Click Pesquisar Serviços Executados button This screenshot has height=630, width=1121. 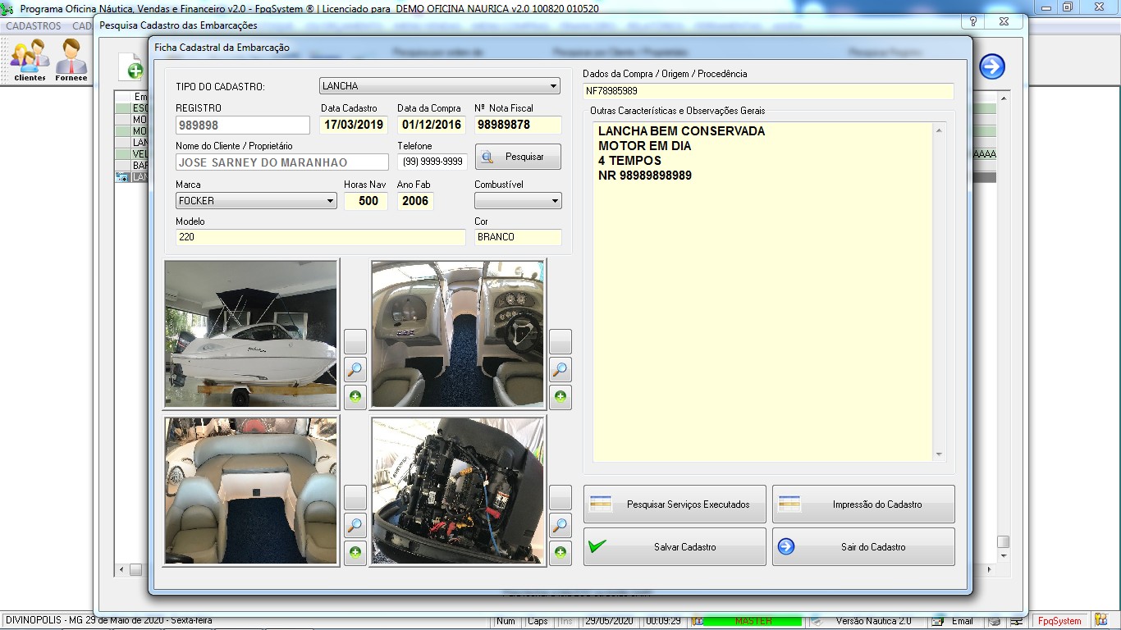pyautogui.click(x=675, y=504)
